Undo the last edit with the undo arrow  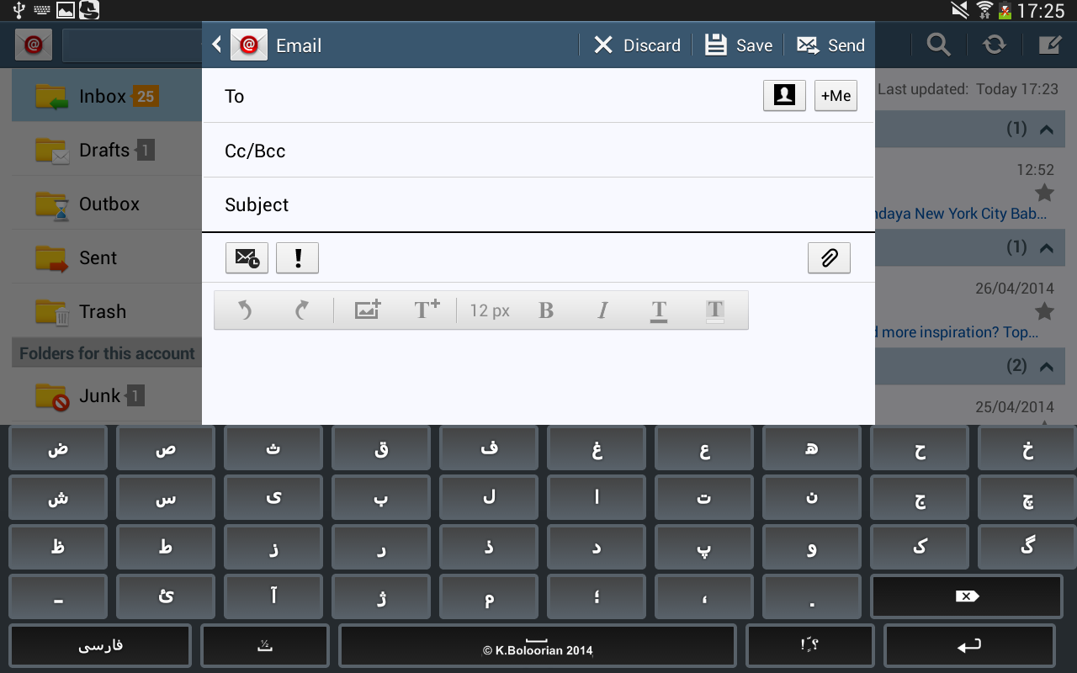[x=244, y=310]
